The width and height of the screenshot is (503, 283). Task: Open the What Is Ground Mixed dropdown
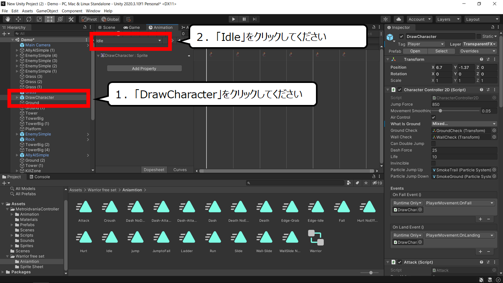(x=464, y=124)
